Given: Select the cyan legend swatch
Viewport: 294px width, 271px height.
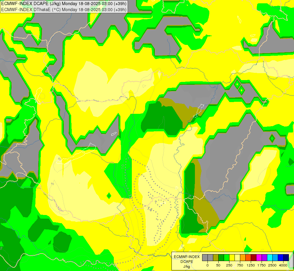Looking at the screenshot, I should [x=270, y=257].
